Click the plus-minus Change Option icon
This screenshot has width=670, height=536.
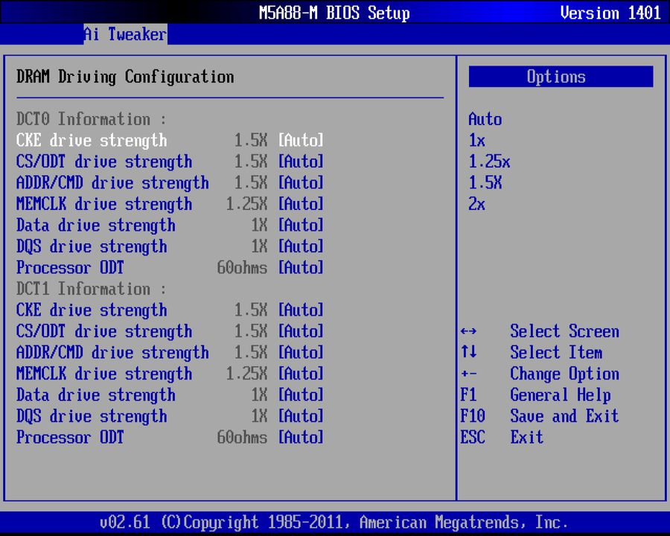pos(469,374)
